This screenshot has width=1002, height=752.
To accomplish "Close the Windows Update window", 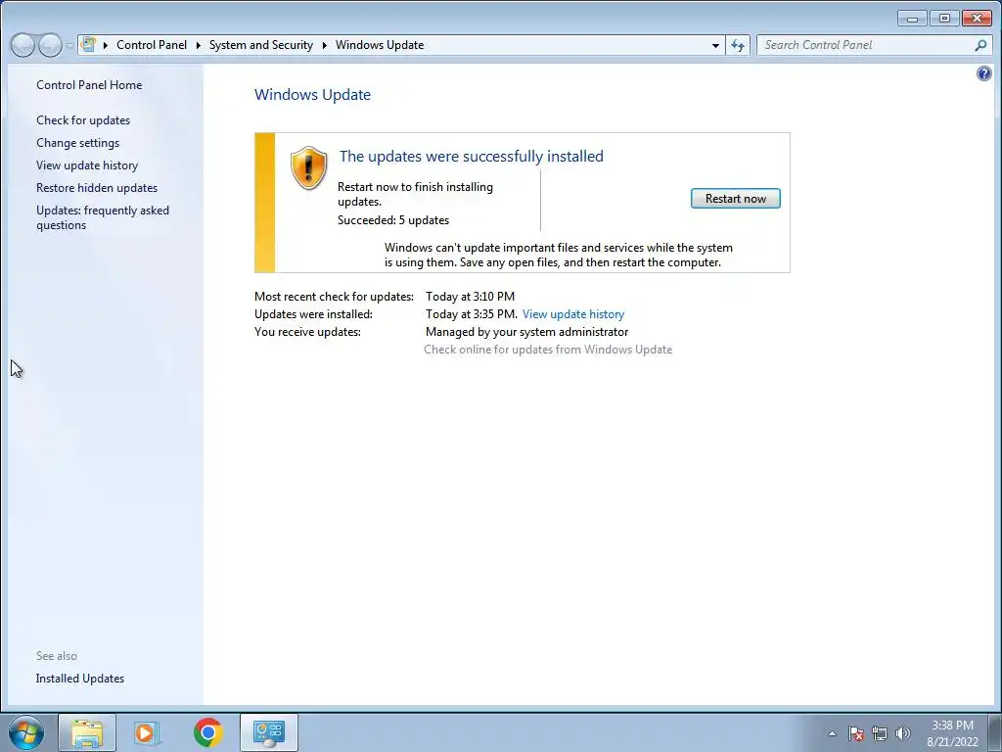I will (977, 19).
